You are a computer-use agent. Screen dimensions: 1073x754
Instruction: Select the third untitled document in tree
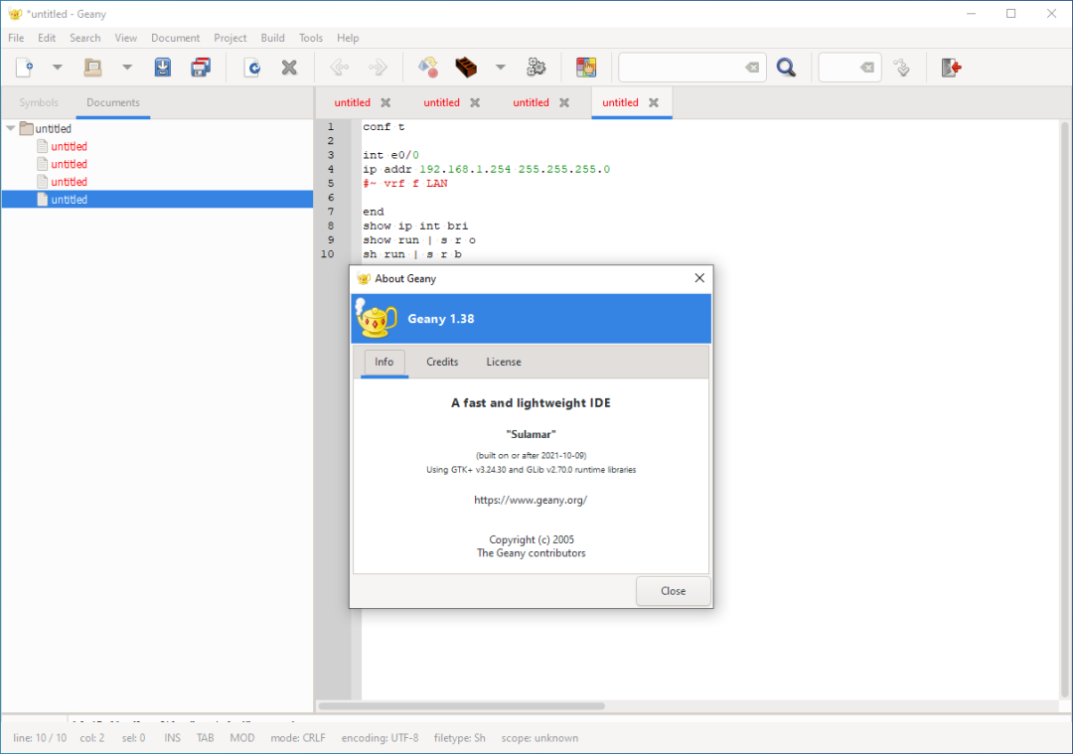coord(70,182)
